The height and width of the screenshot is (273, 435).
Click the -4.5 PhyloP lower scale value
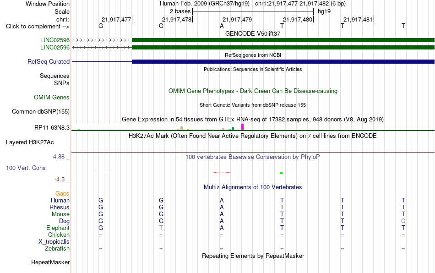click(60, 180)
